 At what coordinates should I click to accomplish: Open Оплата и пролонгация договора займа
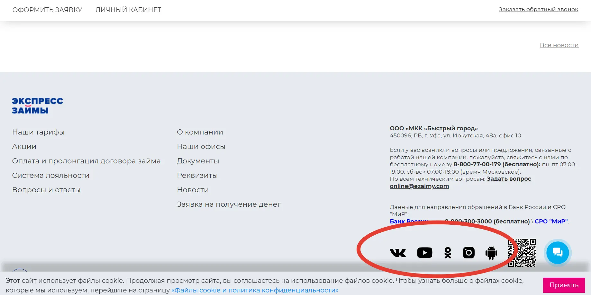pyautogui.click(x=86, y=161)
